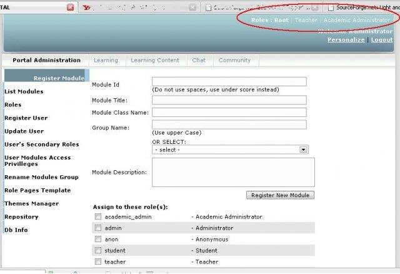Switch to the Root role

(281, 20)
